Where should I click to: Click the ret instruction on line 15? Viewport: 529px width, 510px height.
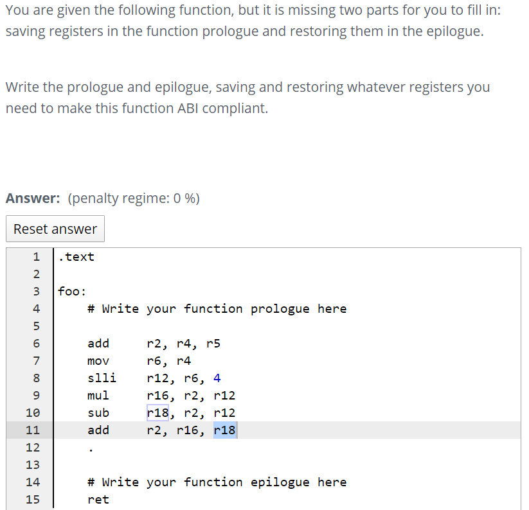pyautogui.click(x=98, y=499)
